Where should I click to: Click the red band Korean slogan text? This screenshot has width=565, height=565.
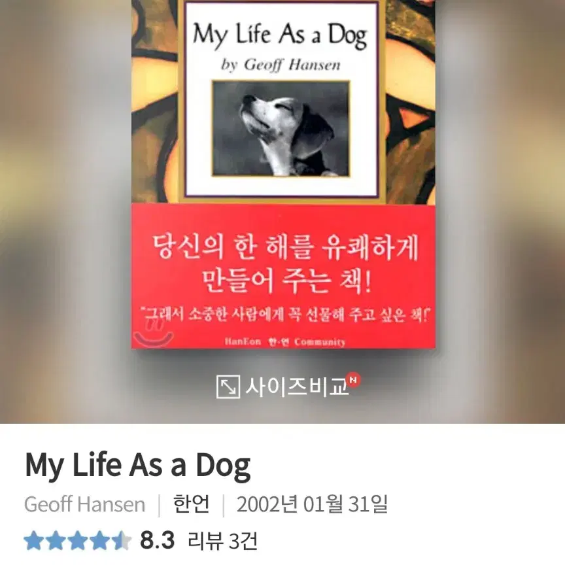pos(285,264)
